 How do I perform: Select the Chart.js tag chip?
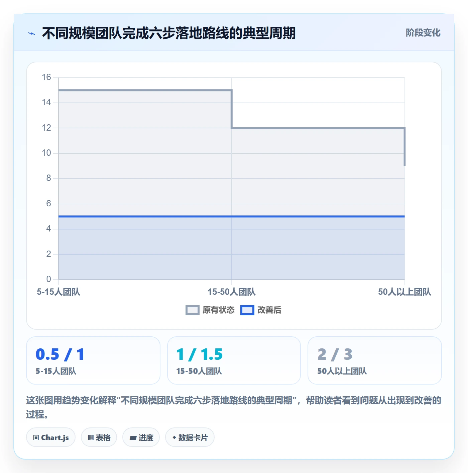[x=51, y=437]
